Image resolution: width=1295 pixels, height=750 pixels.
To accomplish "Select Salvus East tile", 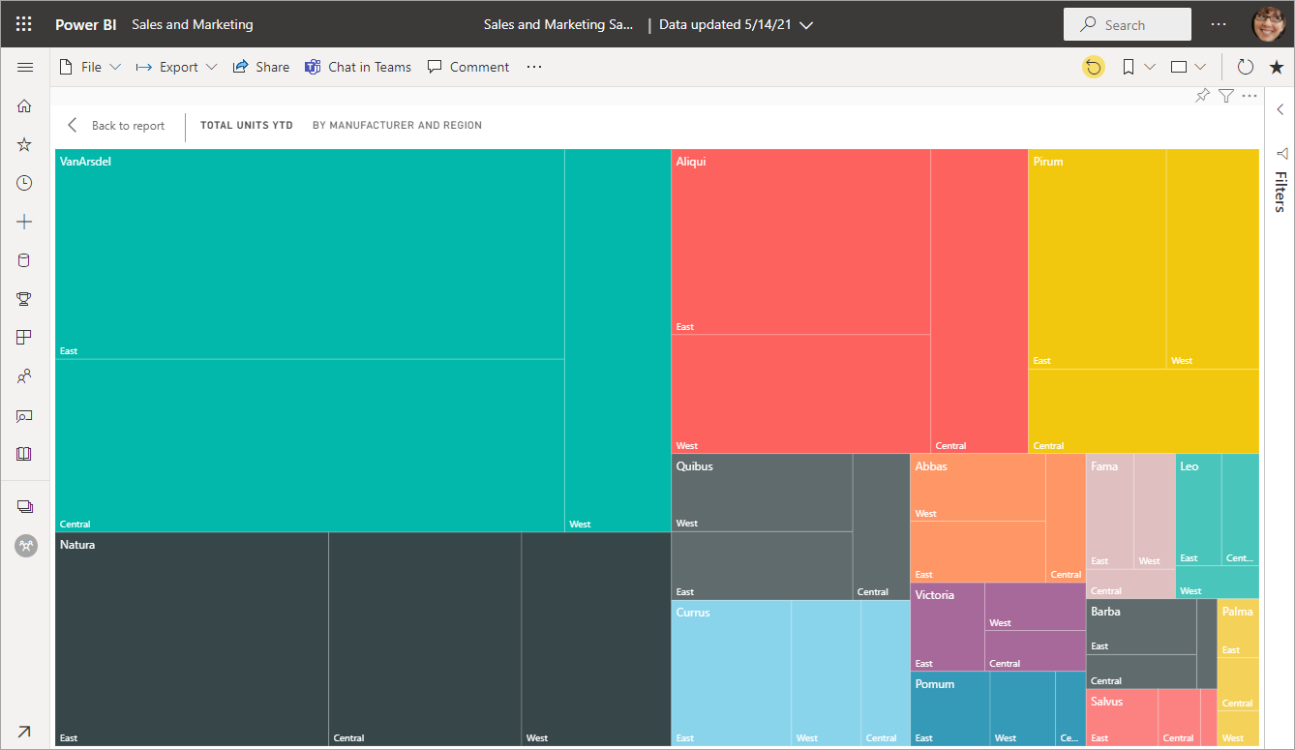I will (x=1122, y=717).
